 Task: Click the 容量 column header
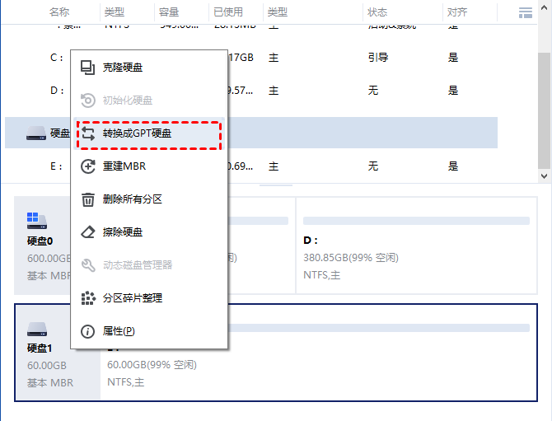pyautogui.click(x=169, y=12)
